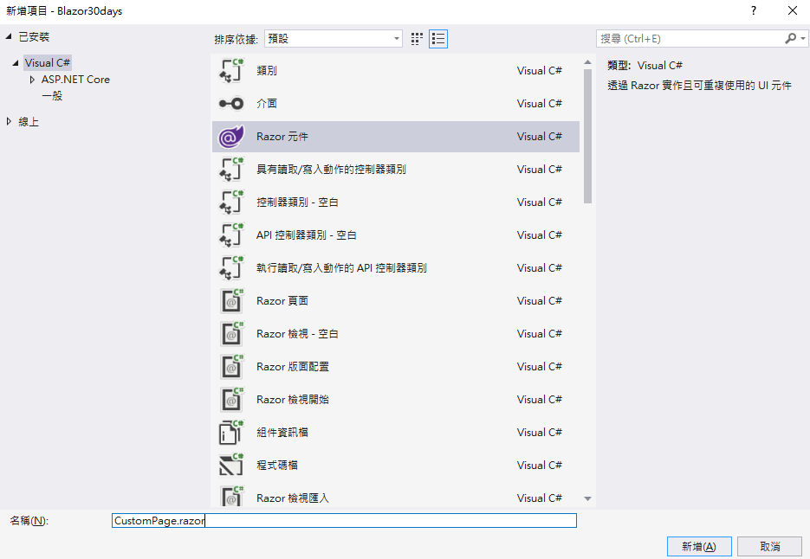Click the 組件資訊檔 icon
The width and height of the screenshot is (810, 559).
click(231, 433)
